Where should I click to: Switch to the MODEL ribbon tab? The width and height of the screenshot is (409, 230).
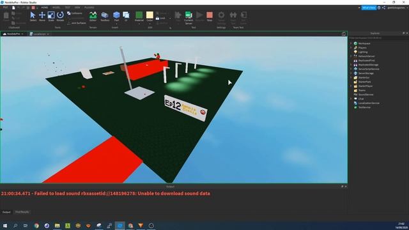click(56, 8)
